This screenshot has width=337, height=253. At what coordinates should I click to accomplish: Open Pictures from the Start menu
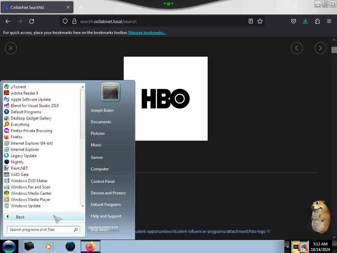[98, 133]
